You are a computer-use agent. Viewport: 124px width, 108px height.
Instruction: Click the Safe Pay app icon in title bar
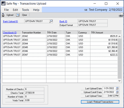click(x=3, y=3)
